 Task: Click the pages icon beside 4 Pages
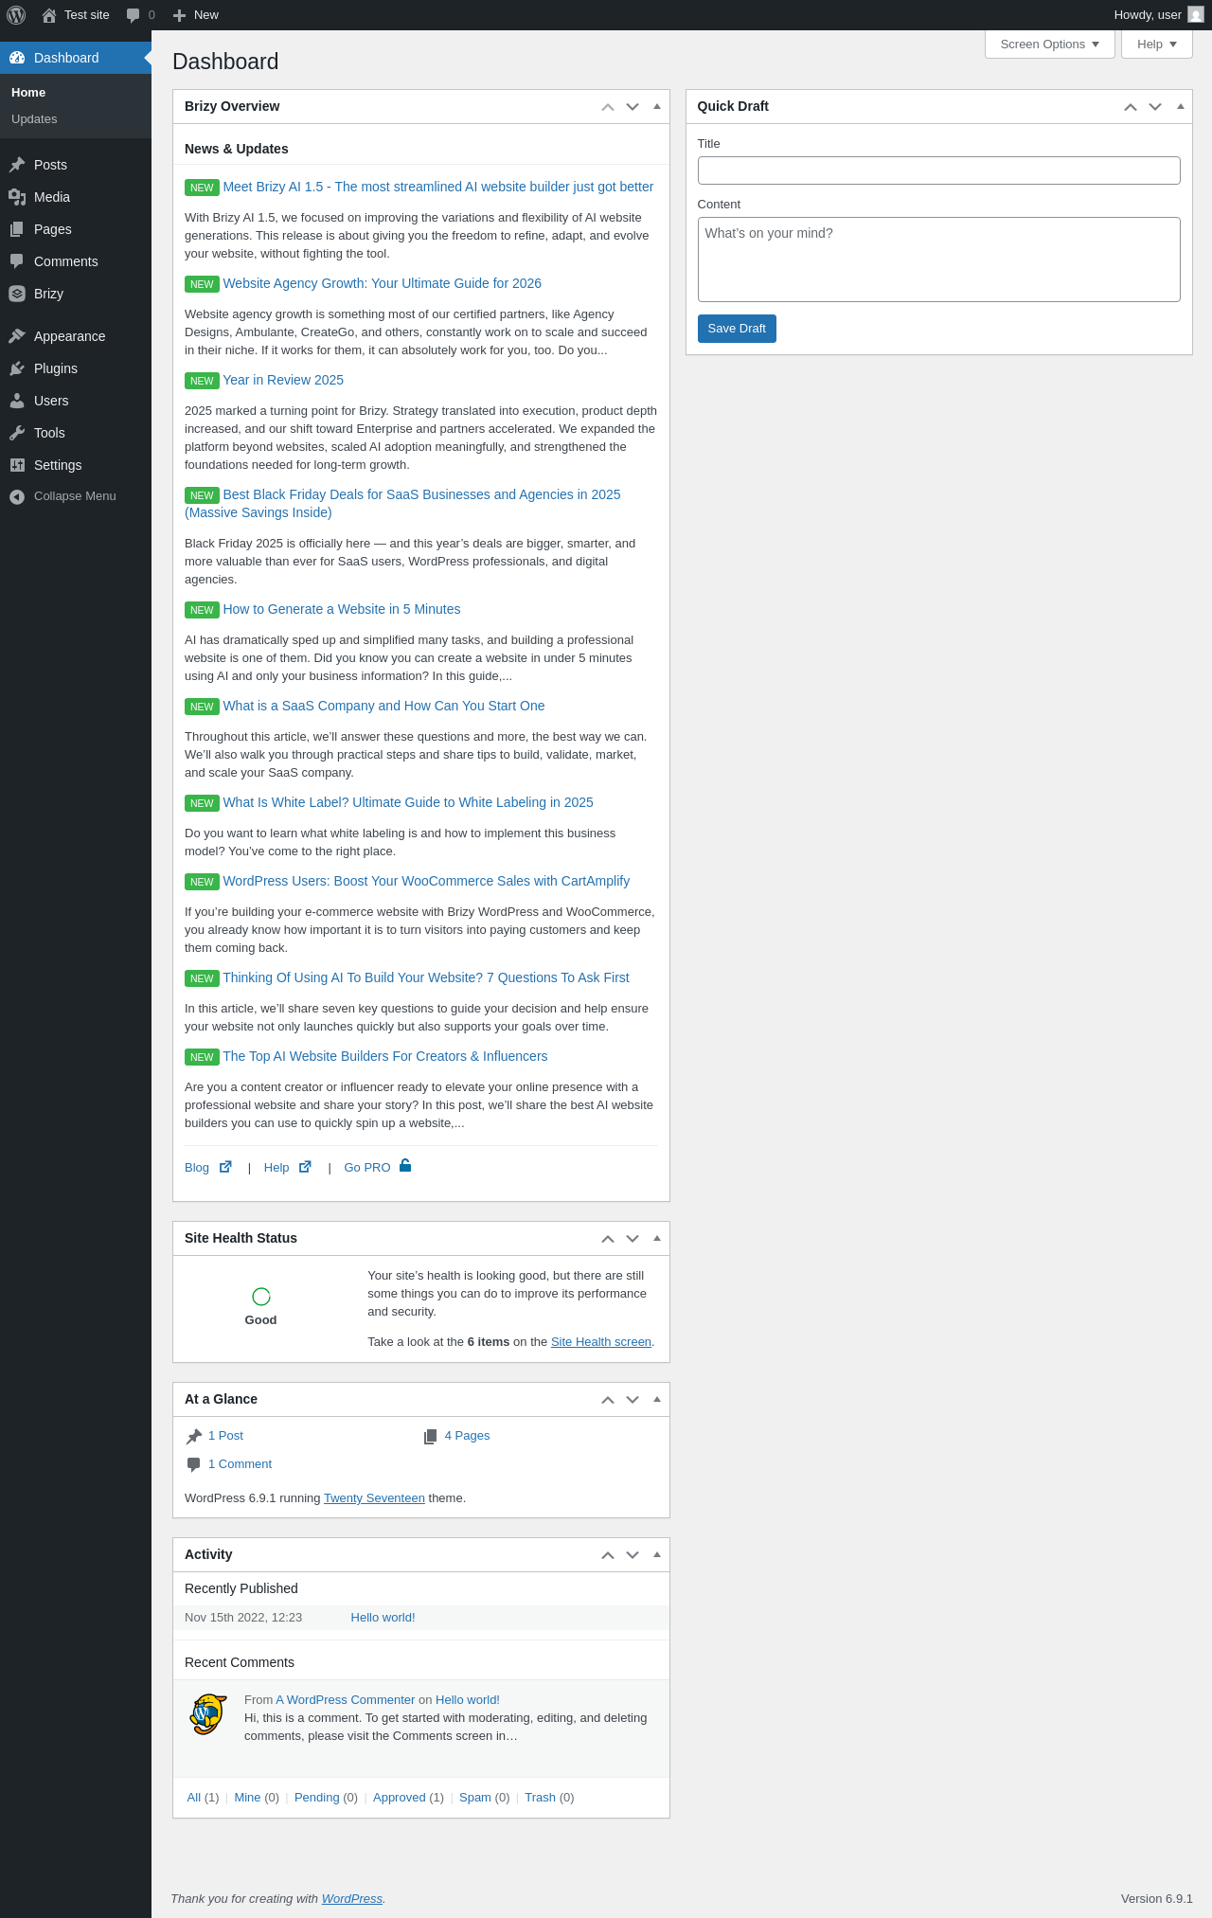click(x=431, y=1437)
